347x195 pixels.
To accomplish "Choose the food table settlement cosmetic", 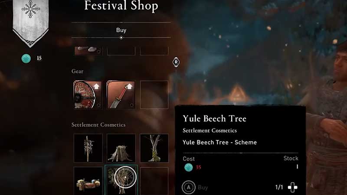I will pyautogui.click(x=88, y=181).
